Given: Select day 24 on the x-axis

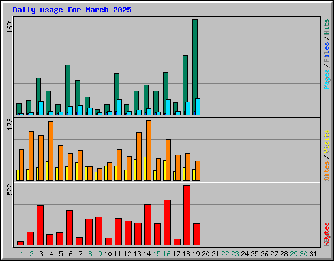Looking at the screenshot, I should tap(245, 254).
